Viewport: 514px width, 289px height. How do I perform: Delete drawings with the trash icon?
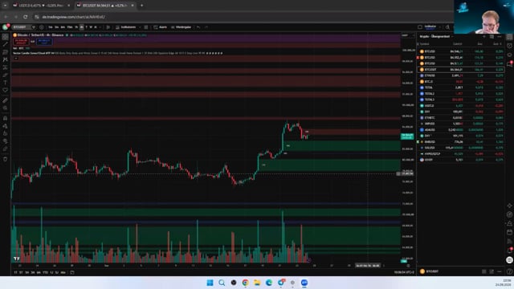point(6,159)
